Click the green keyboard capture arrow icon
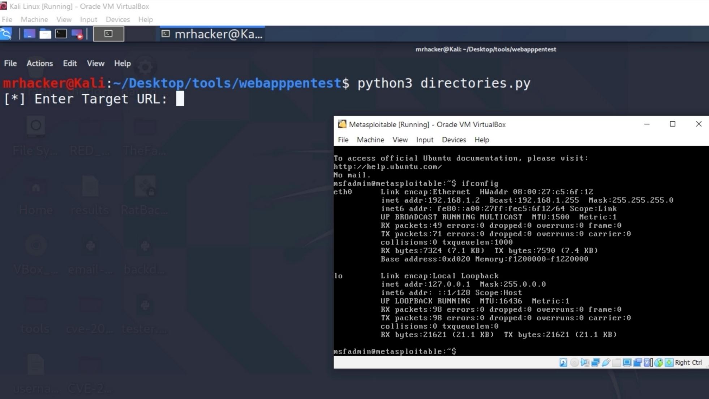The width and height of the screenshot is (709, 399). [x=669, y=362]
